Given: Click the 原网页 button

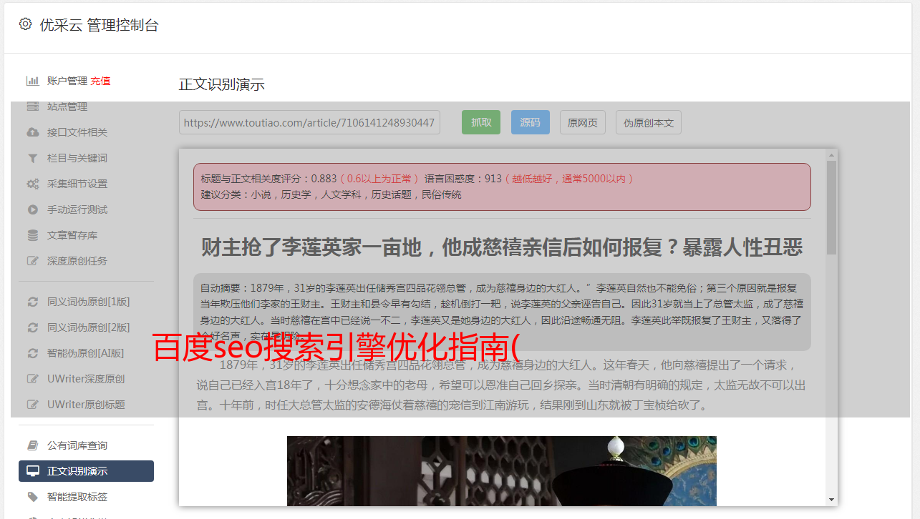Looking at the screenshot, I should point(583,122).
